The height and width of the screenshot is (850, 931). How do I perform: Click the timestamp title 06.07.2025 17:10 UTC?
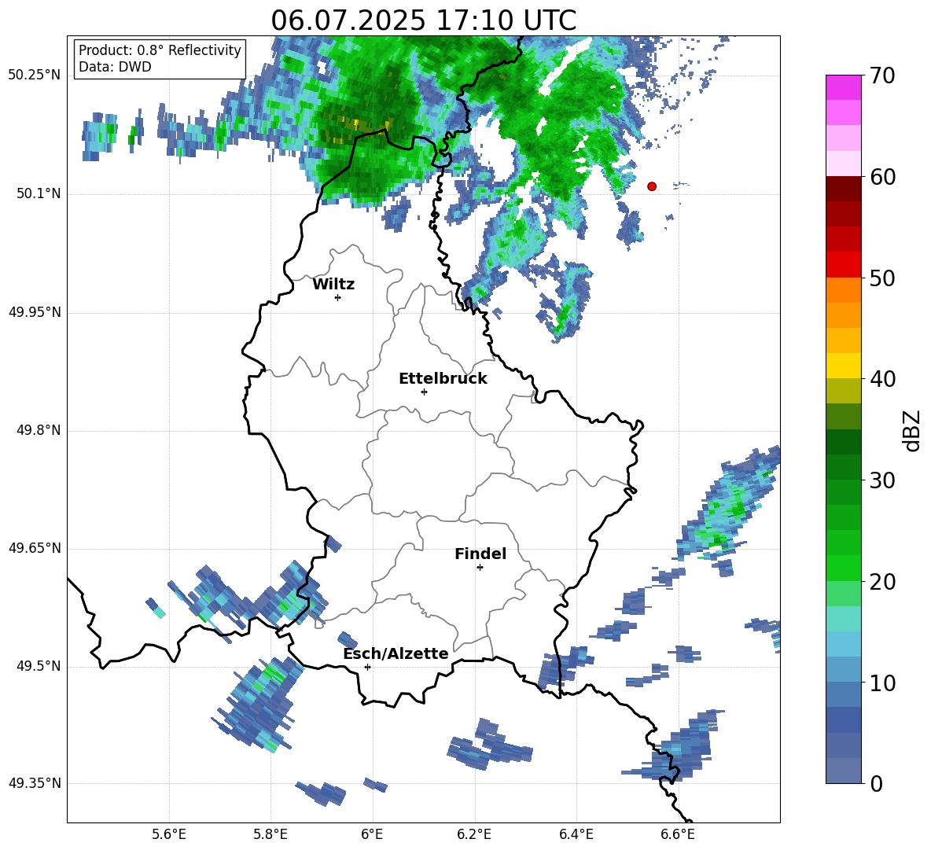click(423, 20)
